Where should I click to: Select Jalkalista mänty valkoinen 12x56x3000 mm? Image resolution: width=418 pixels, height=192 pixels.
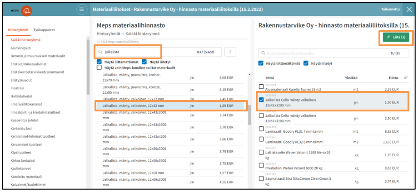(170, 151)
